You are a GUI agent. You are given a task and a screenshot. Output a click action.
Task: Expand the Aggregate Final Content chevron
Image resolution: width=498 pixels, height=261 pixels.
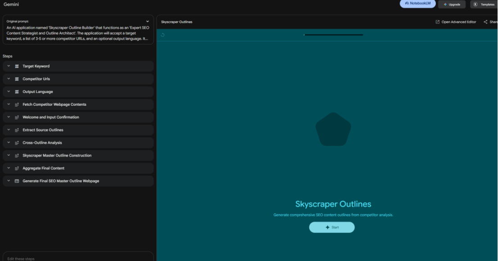coord(9,168)
